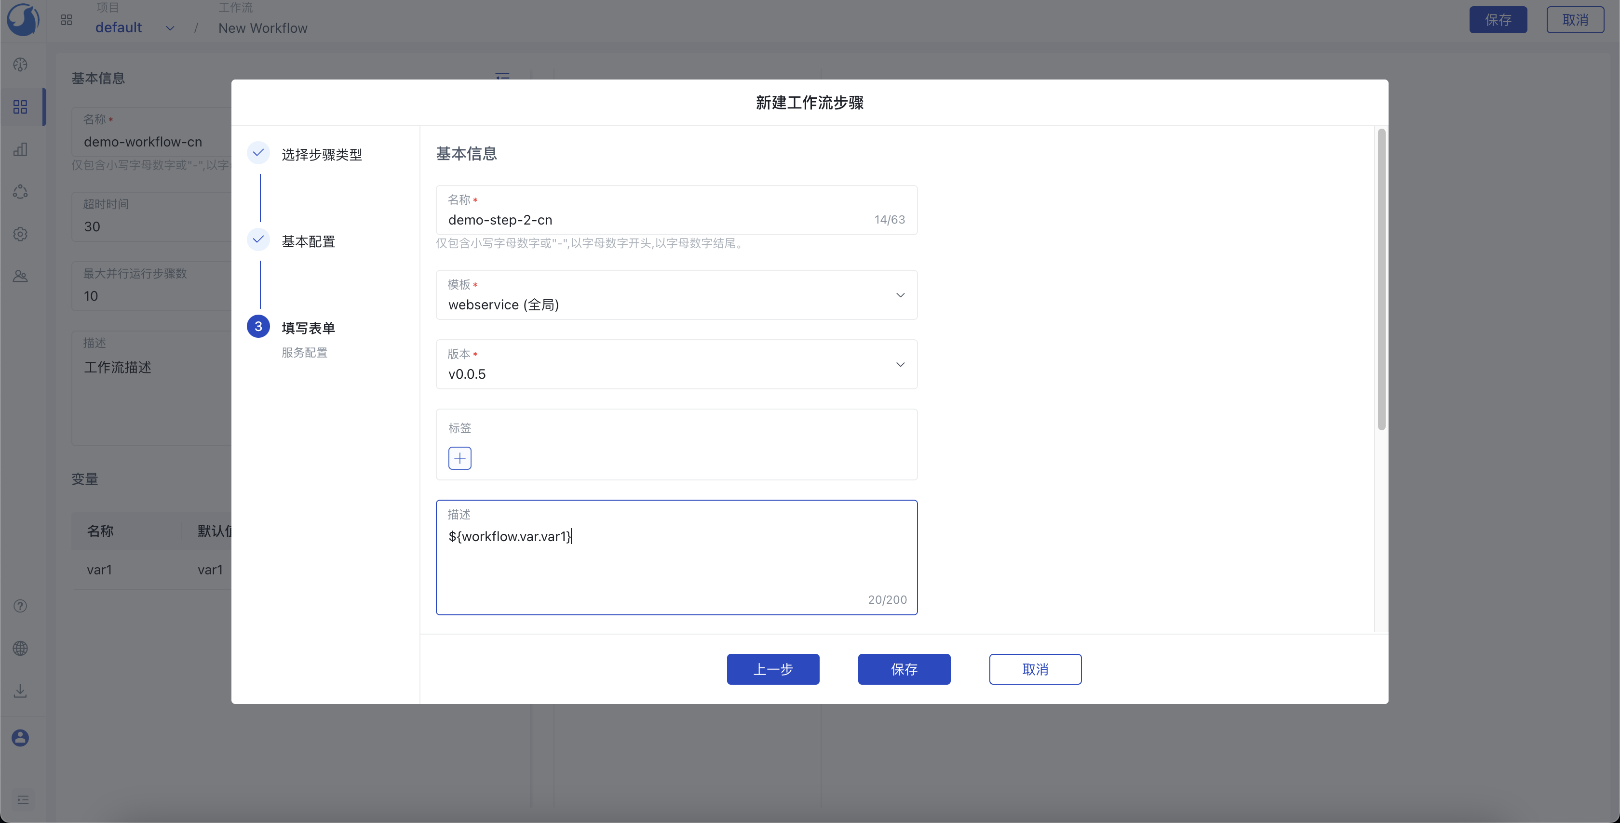Click workflow 描述 field 工作流描述
This screenshot has width=1620, height=823.
[x=151, y=388]
